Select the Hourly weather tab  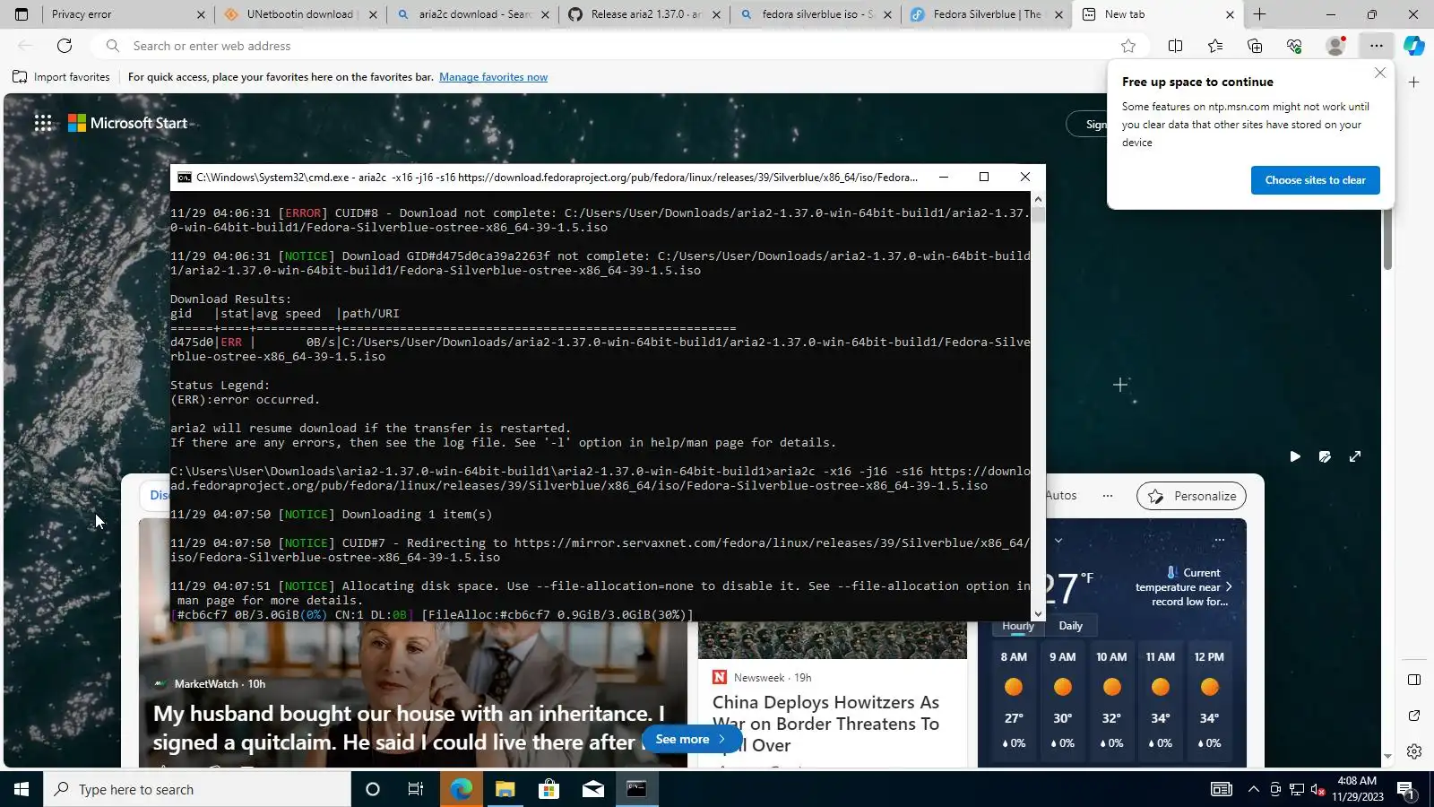(x=1017, y=626)
